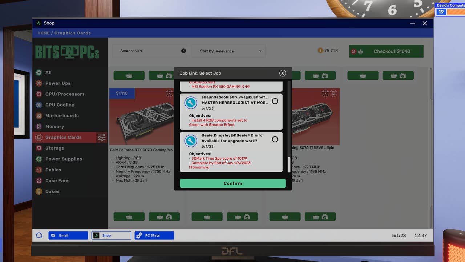Click the gold coin balance icon
The width and height of the screenshot is (465, 262).
pyautogui.click(x=320, y=51)
